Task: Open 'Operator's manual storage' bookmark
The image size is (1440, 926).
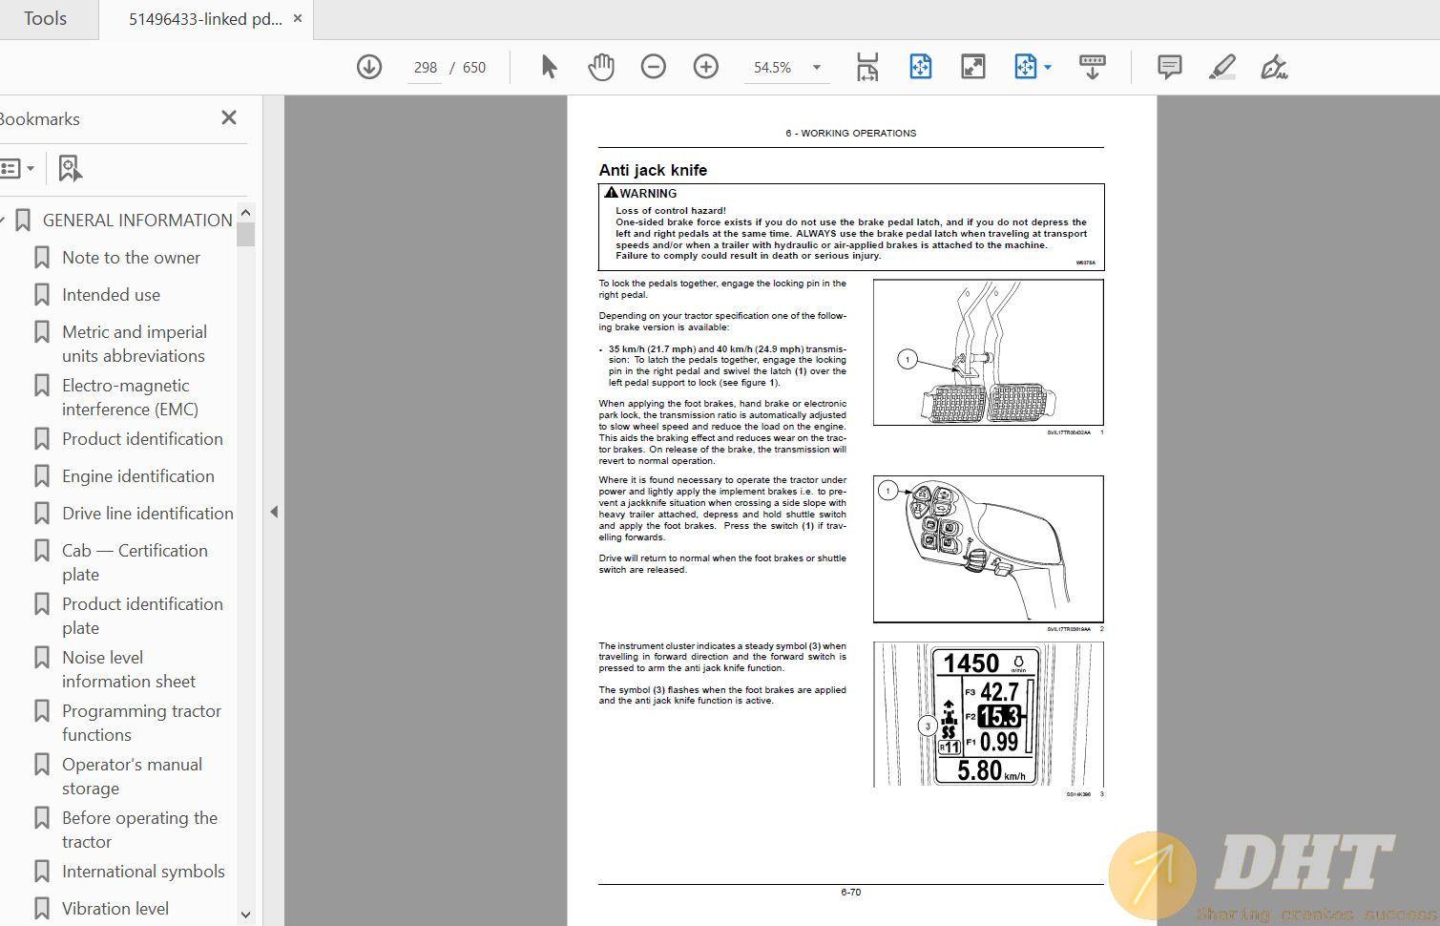Action: [132, 776]
